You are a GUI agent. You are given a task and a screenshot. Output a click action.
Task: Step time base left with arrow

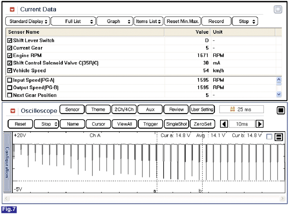[x=224, y=124]
